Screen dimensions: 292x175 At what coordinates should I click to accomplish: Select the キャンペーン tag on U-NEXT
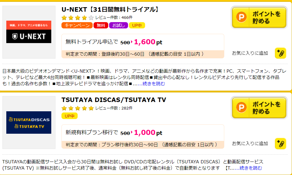click(x=77, y=25)
